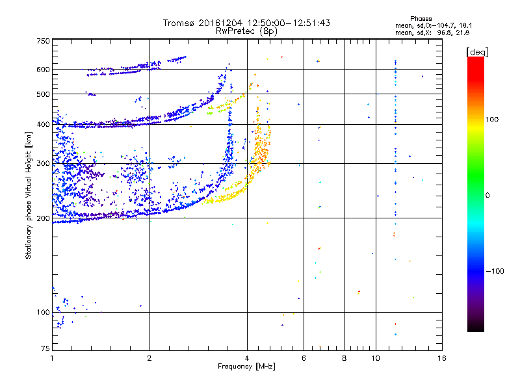The height and width of the screenshot is (390, 520).
Task: Click the yellow X-mode trace near 3.5 MHz at 220 km
Action: 226,196
